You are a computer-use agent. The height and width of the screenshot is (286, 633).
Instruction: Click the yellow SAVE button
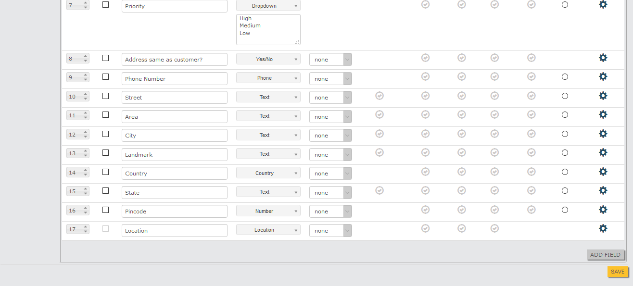coord(618,272)
